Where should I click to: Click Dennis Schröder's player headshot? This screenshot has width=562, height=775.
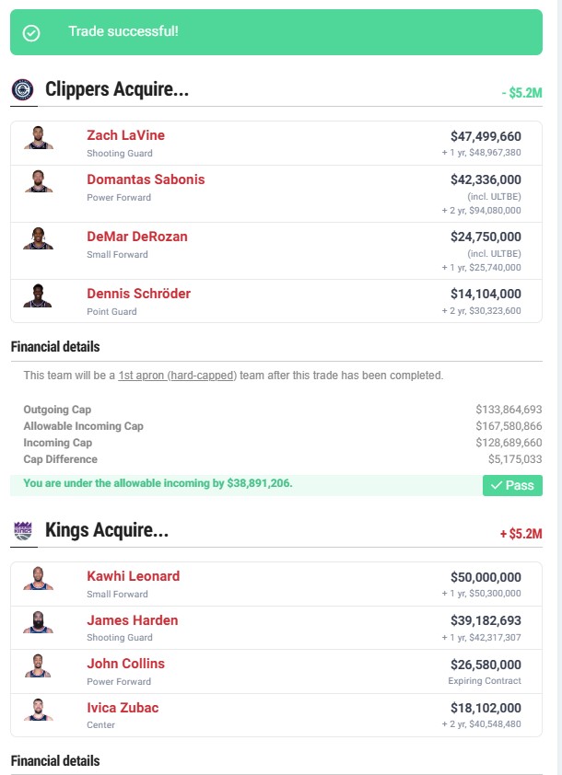point(39,295)
